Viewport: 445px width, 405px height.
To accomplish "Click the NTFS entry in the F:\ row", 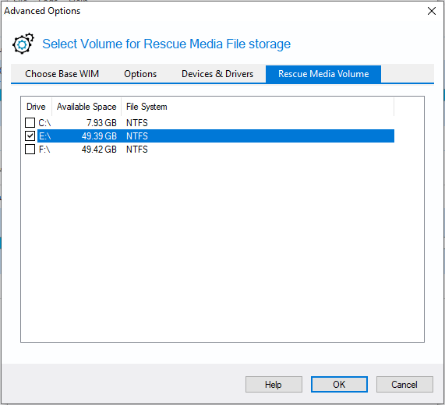I will point(137,150).
